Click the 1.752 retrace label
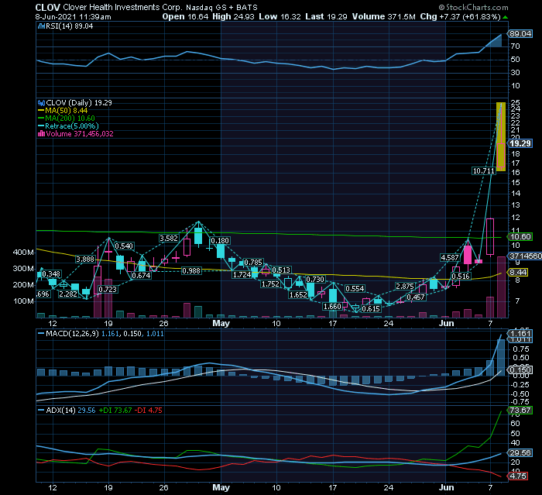The image size is (542, 495). [270, 284]
